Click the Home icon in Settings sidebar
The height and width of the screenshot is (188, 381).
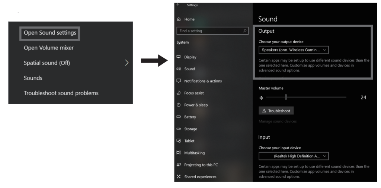179,19
